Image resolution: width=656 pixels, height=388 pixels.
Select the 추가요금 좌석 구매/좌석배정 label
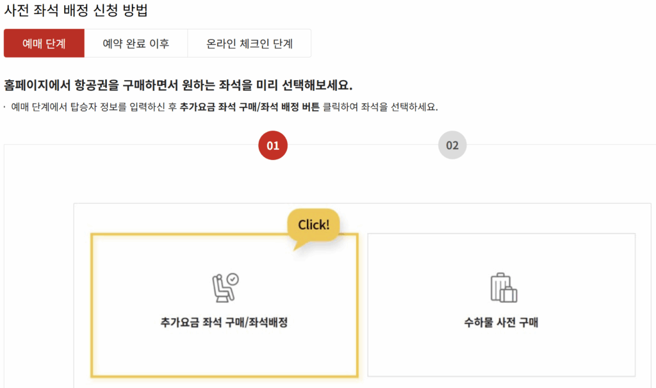click(x=224, y=322)
